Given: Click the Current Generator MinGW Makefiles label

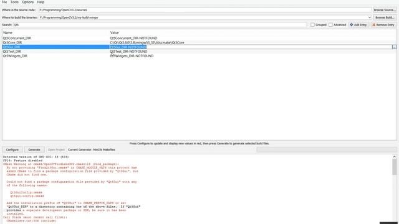Looking at the screenshot, I should 92,150.
